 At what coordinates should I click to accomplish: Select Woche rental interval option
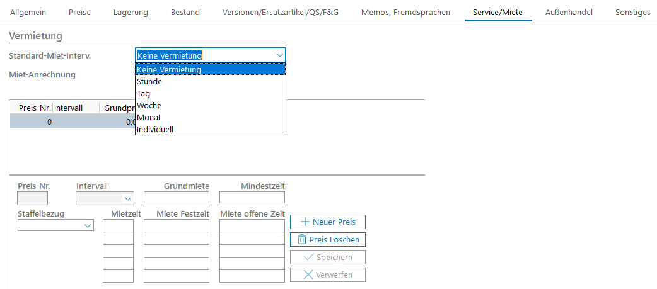(149, 106)
